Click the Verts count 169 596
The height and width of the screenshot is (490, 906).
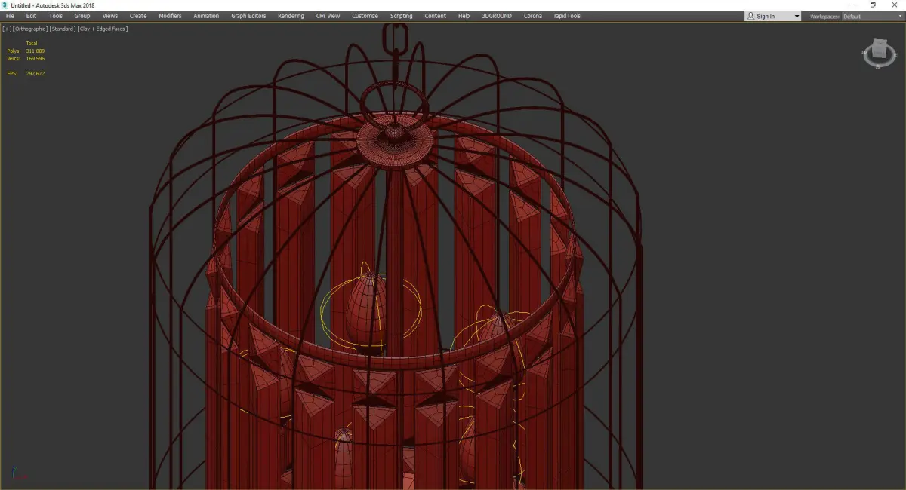35,58
